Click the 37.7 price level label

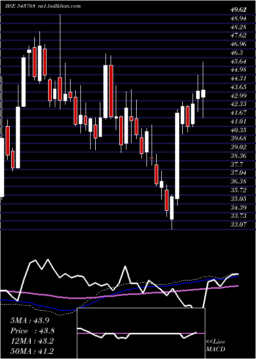pyautogui.click(x=237, y=165)
